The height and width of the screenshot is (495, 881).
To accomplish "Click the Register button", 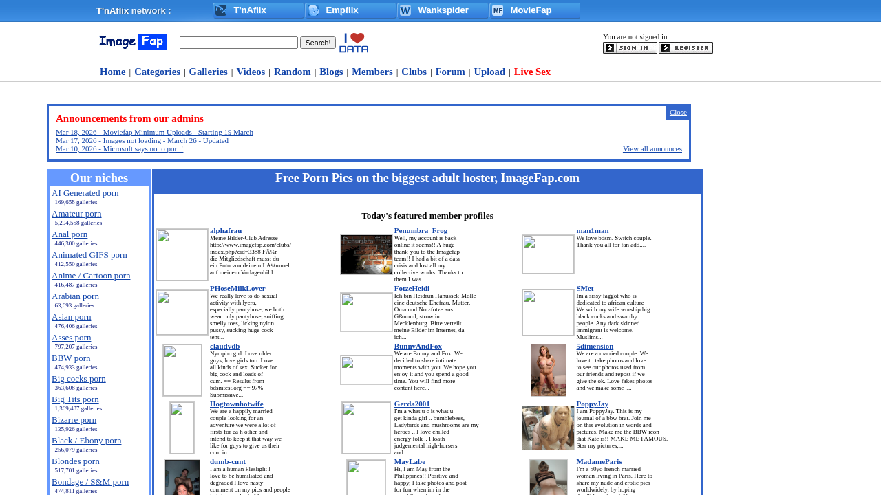I will pyautogui.click(x=686, y=48).
